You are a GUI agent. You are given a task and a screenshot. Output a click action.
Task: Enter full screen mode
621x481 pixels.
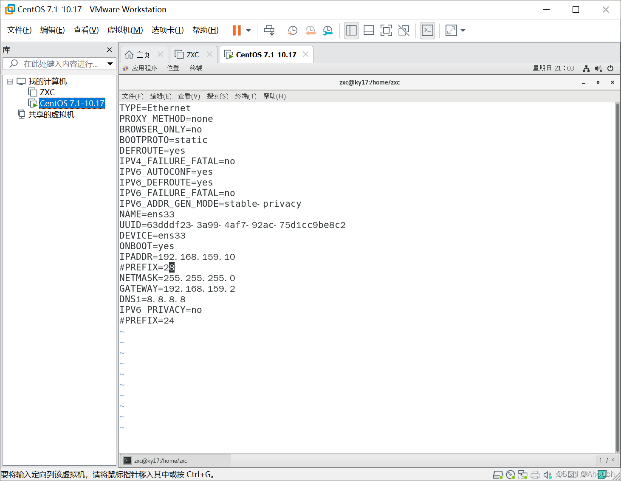[386, 30]
